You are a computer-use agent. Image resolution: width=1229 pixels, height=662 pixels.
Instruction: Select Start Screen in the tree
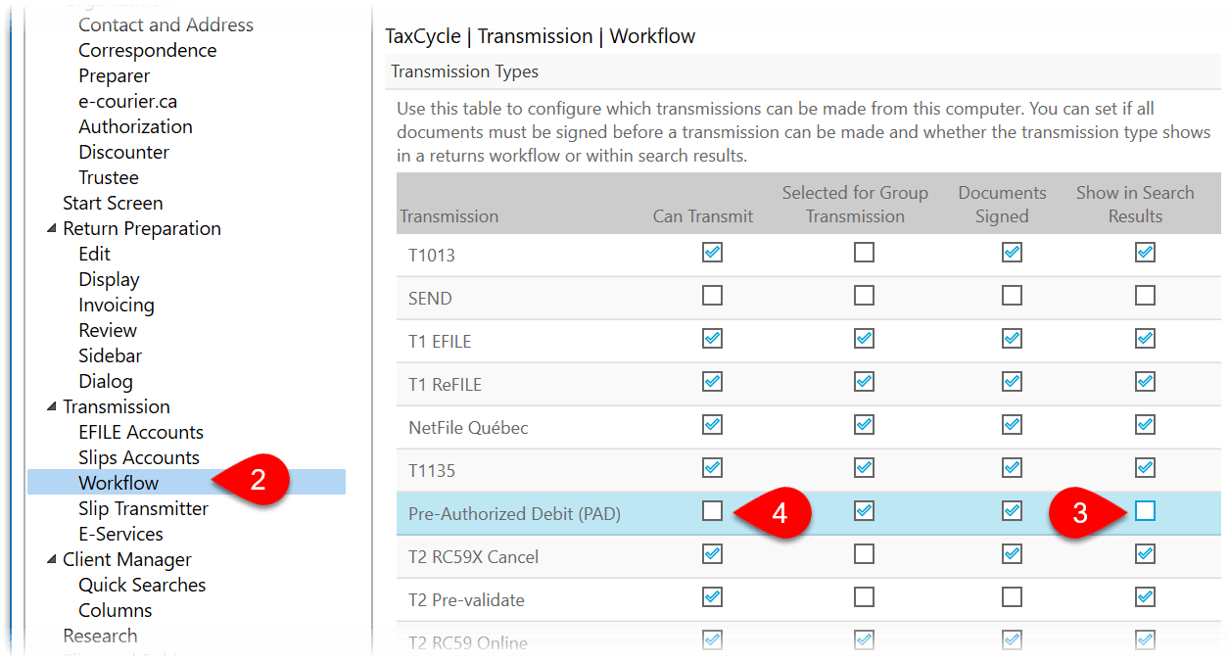[x=113, y=203]
